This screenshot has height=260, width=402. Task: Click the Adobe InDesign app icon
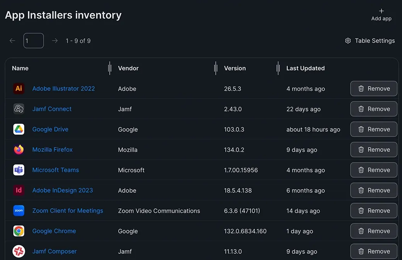(x=19, y=190)
